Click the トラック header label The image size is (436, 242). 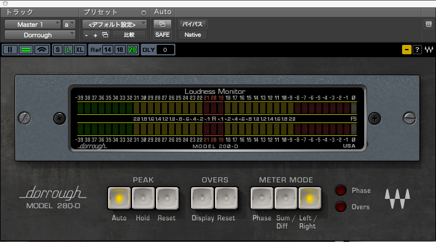(19, 12)
